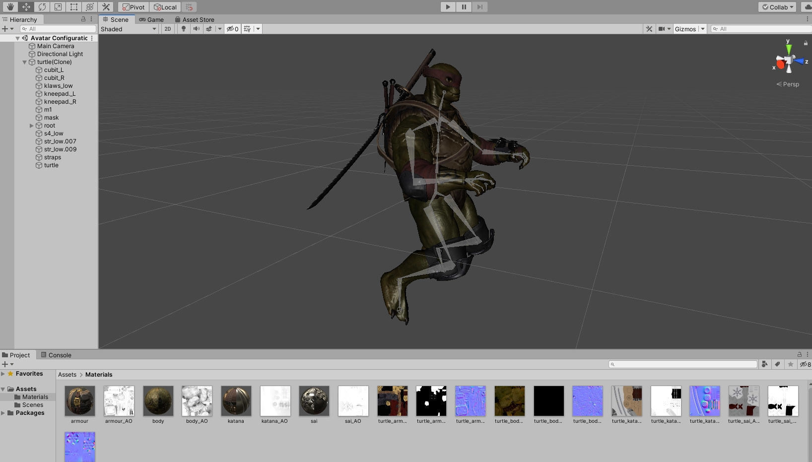Collapse the Assets folder
The height and width of the screenshot is (462, 812).
click(x=3, y=389)
